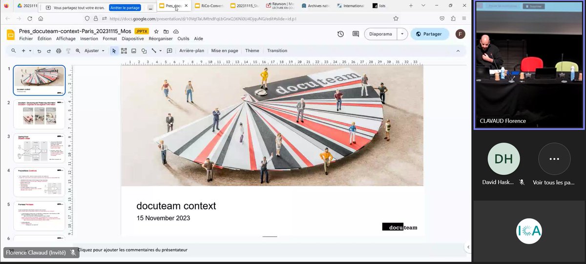586x264 pixels.
Task: Click the speaker notes field
Action: tap(269, 250)
